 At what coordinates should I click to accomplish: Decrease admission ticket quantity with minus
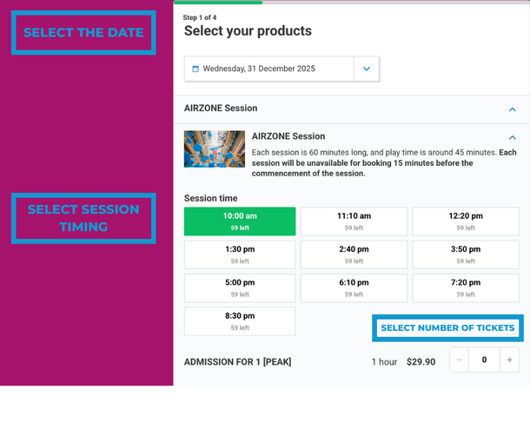click(x=460, y=360)
